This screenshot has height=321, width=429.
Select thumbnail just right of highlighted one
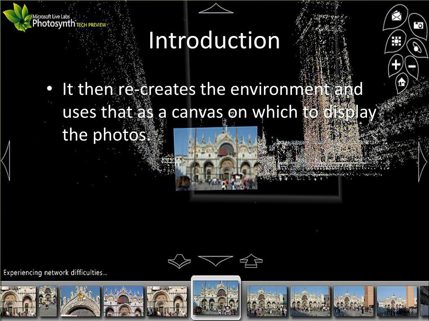[267, 301]
